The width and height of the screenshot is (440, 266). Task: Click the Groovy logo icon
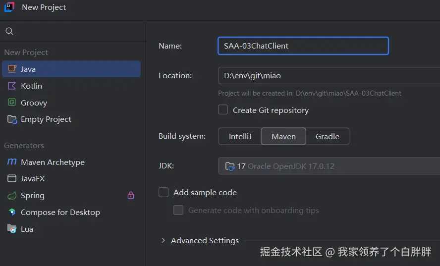coord(12,103)
